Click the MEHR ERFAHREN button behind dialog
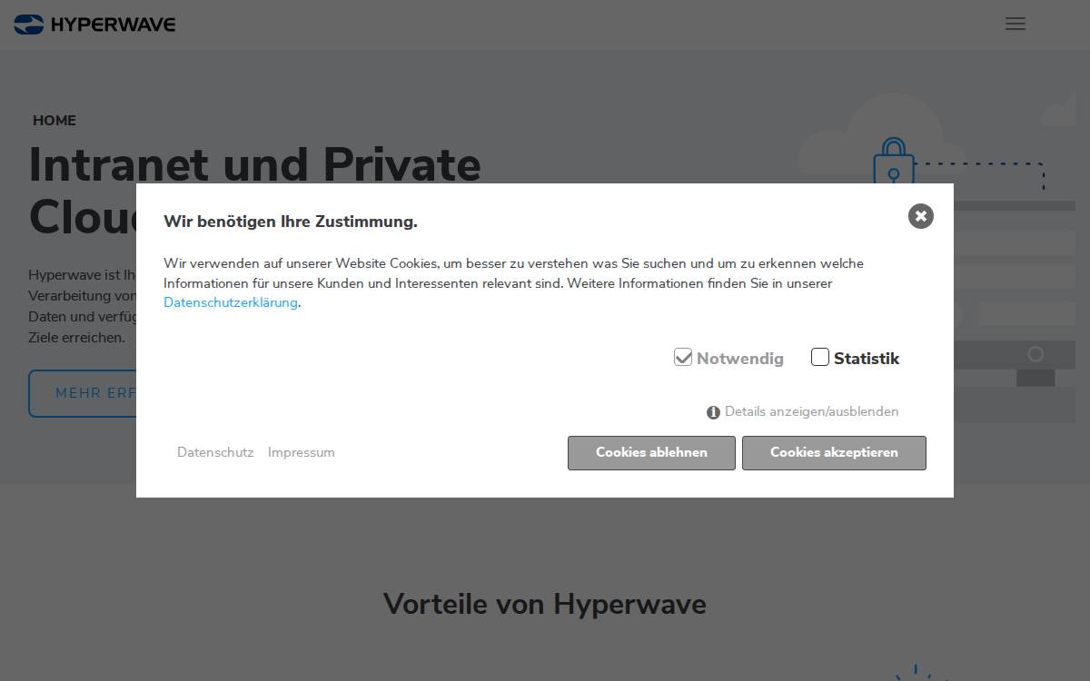 coord(82,393)
